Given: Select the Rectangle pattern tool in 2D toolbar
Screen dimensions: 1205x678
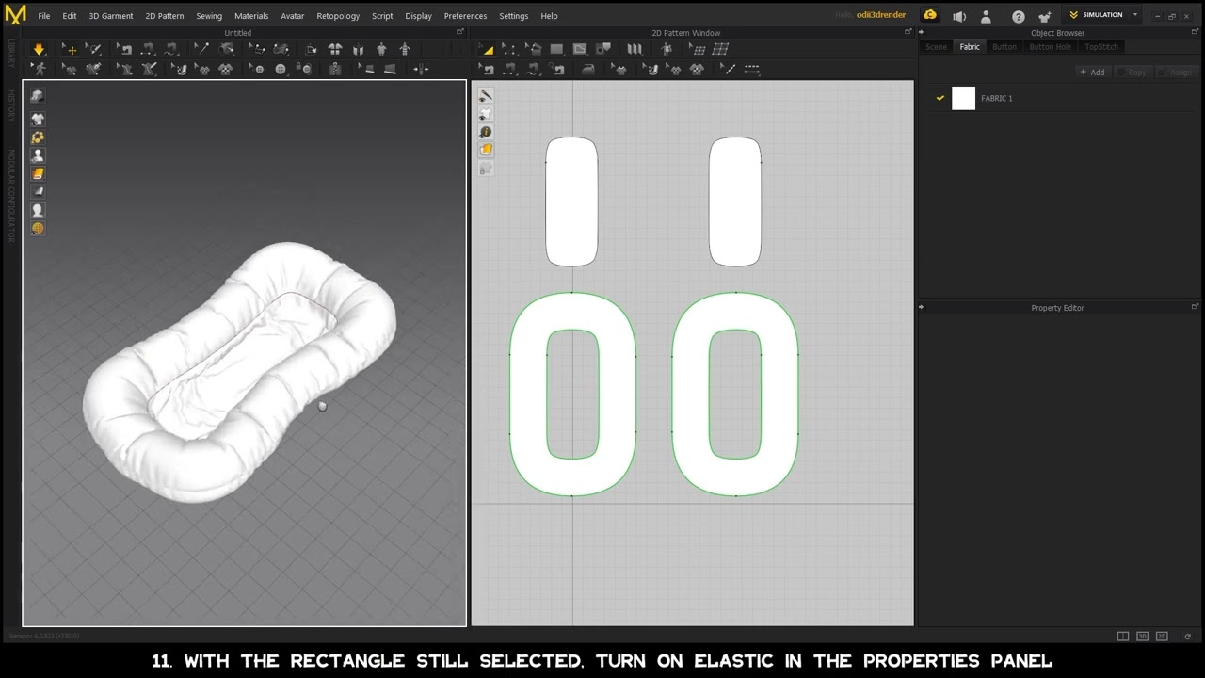Looking at the screenshot, I should pyautogui.click(x=556, y=49).
